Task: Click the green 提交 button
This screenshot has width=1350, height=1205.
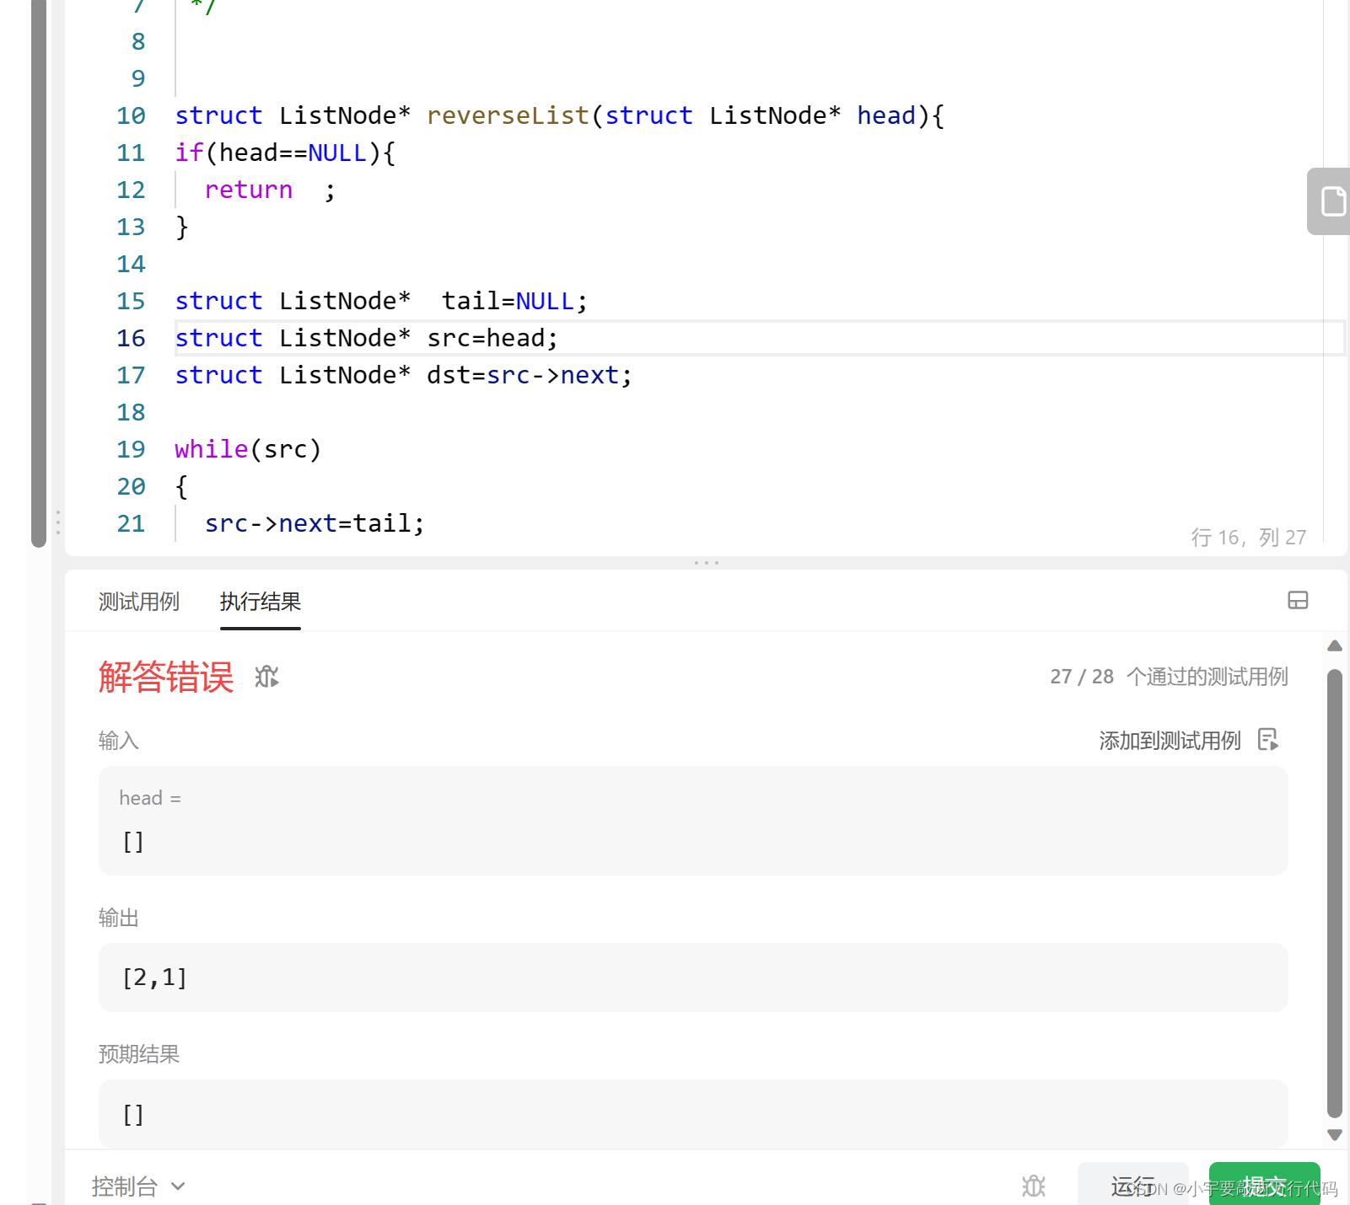Action: click(x=1263, y=1186)
